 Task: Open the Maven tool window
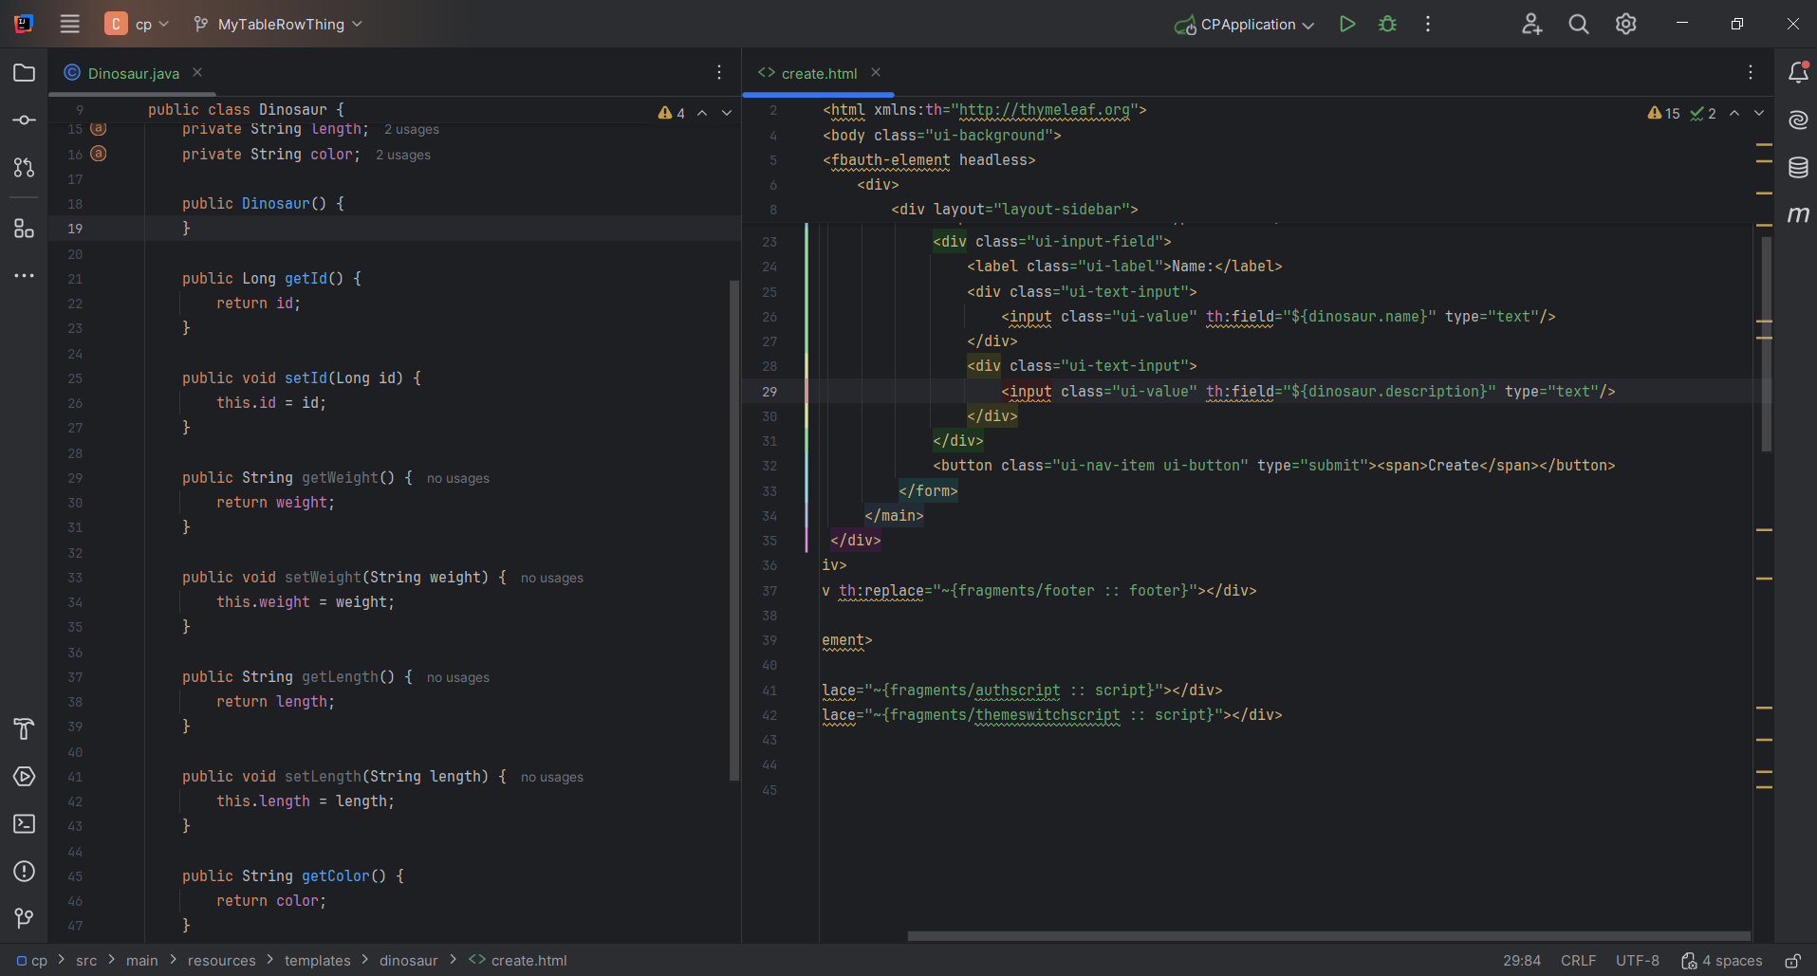point(1799,215)
